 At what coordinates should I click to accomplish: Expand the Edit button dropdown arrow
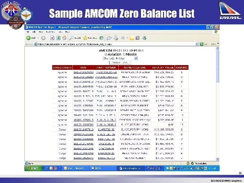127,38
